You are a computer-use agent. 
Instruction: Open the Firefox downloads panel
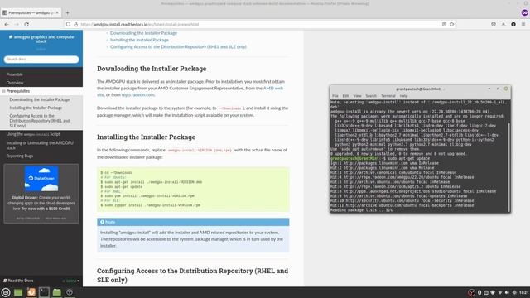[x=503, y=24]
